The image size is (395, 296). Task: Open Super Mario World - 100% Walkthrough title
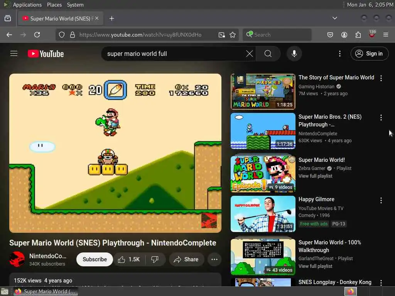[x=330, y=246]
